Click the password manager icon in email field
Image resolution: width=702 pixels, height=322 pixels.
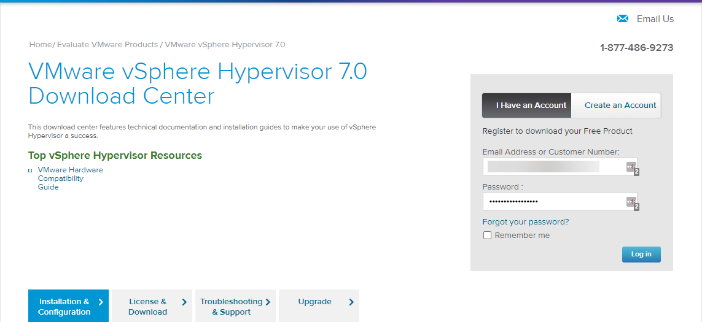click(632, 167)
